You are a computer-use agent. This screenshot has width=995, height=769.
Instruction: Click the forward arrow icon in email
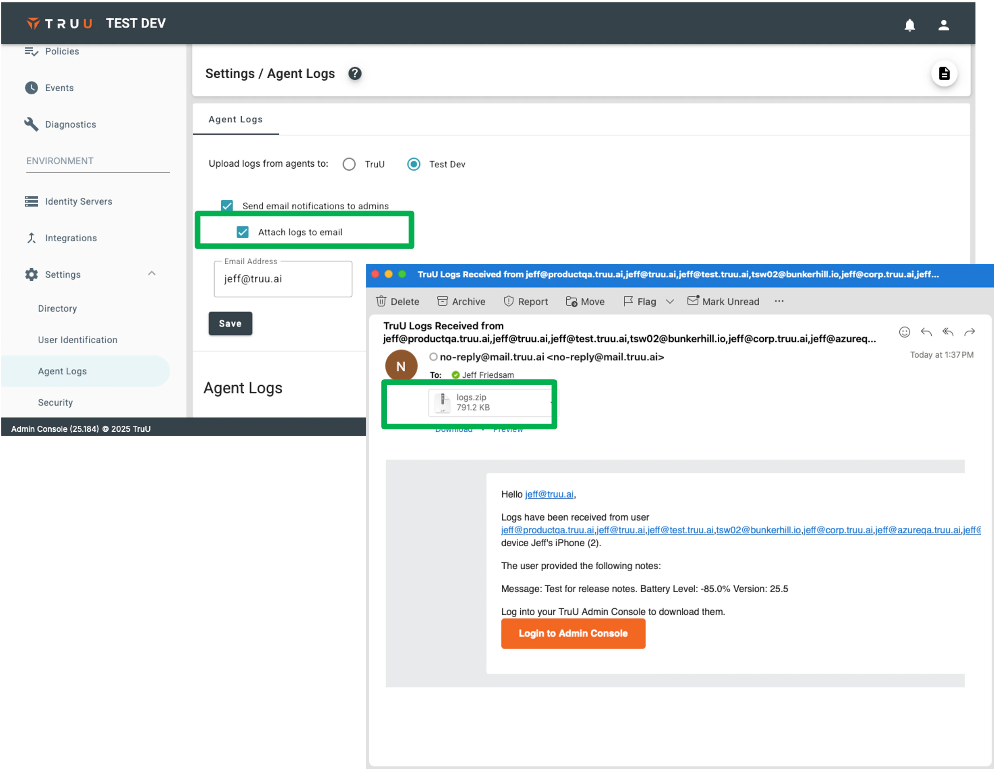[970, 332]
